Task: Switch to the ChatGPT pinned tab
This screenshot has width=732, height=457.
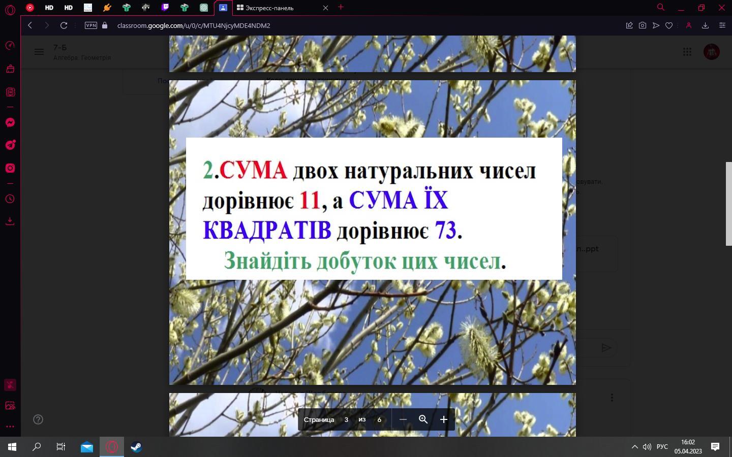Action: point(204,8)
